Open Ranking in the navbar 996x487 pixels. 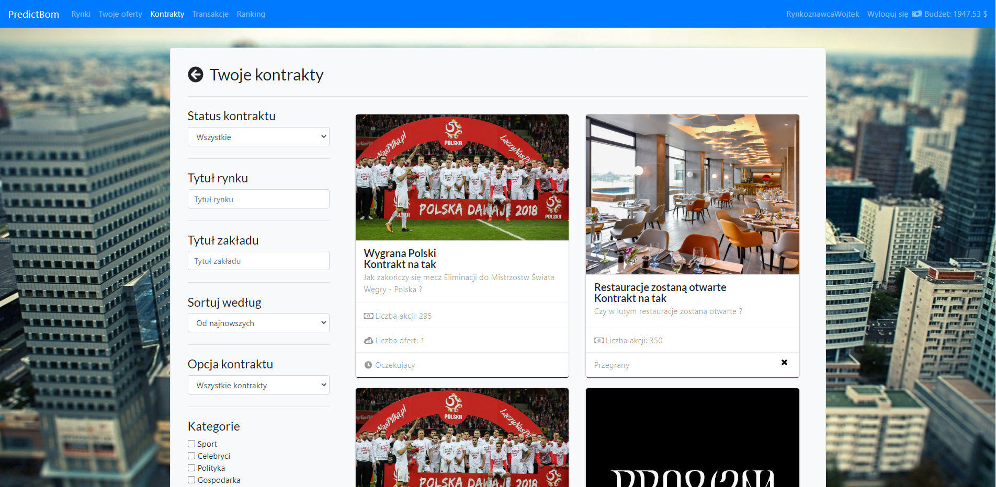[x=251, y=14]
